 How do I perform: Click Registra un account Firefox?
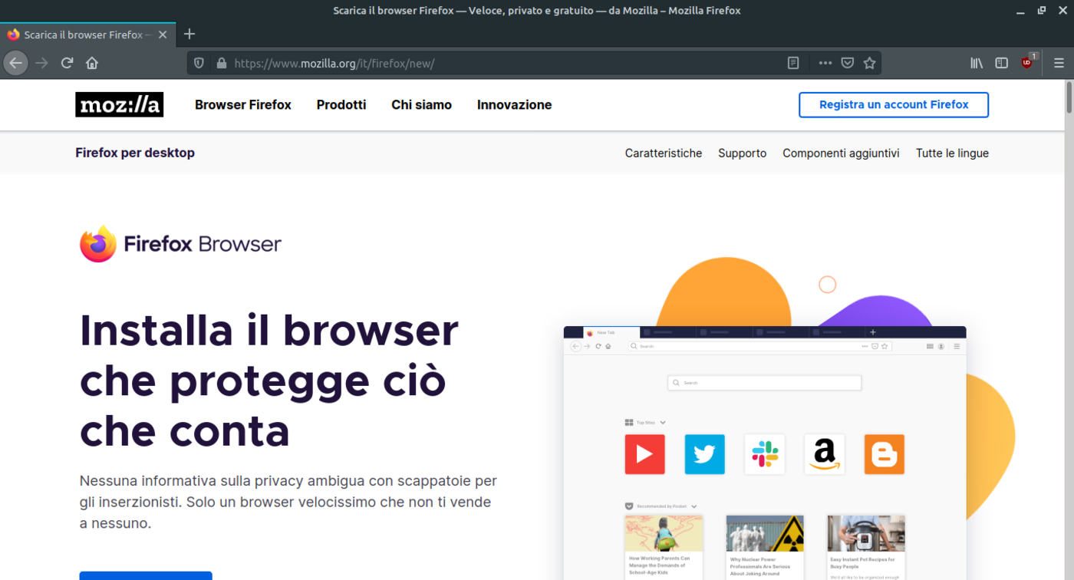tap(893, 104)
